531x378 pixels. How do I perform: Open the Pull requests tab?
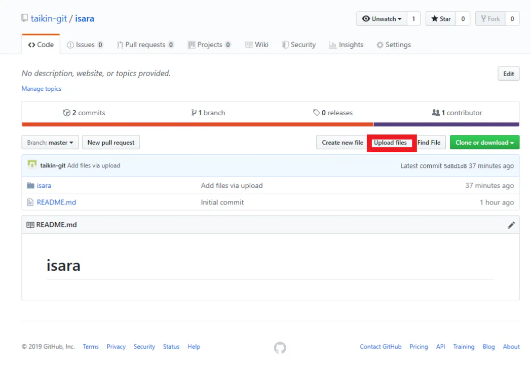(145, 45)
